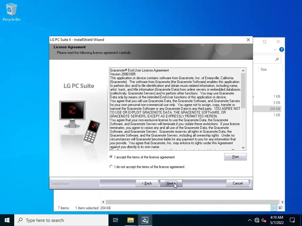Print the license agreement
Screen dimensions: 302x226
coord(235,157)
